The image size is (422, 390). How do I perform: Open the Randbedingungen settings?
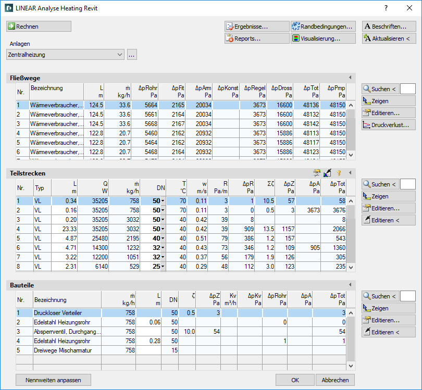tap(323, 27)
